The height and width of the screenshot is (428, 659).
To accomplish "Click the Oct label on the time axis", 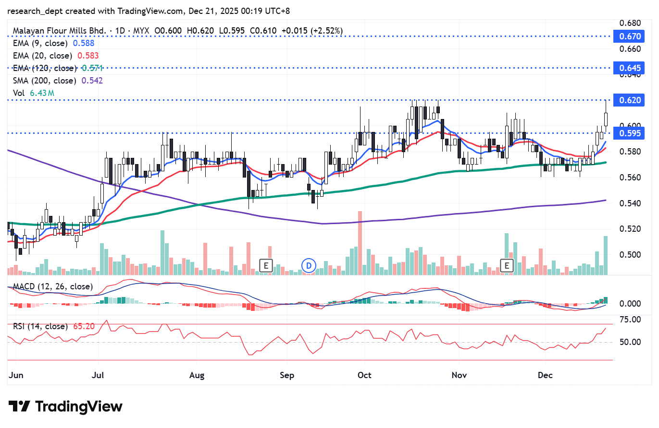I will (365, 375).
